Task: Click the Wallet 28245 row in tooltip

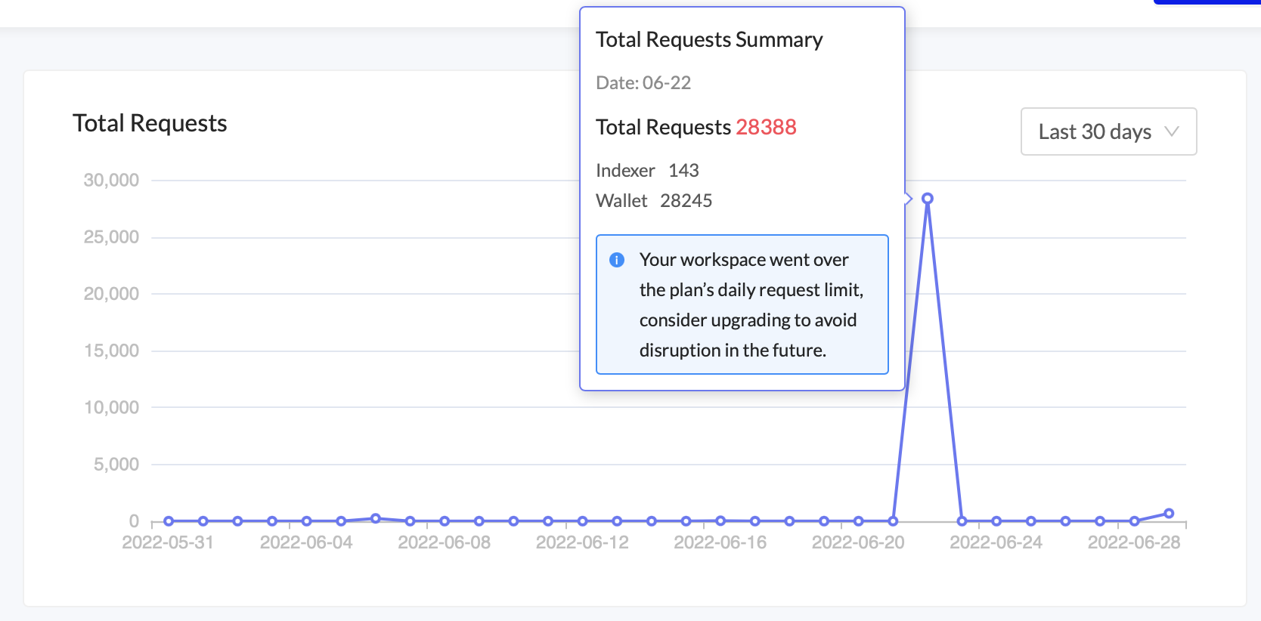Action: pyautogui.click(x=654, y=201)
